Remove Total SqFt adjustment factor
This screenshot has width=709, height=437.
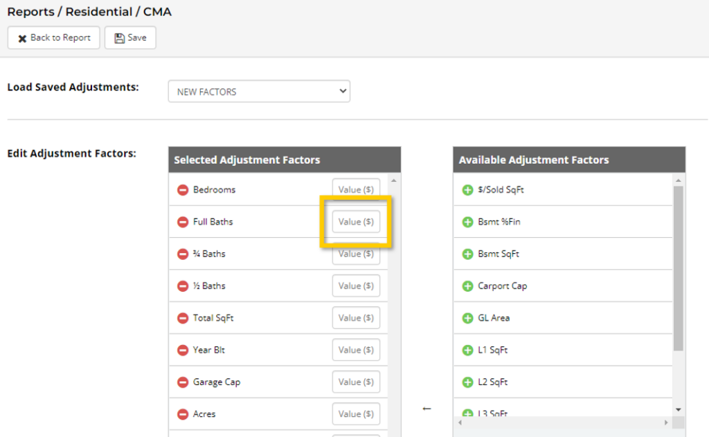point(183,318)
